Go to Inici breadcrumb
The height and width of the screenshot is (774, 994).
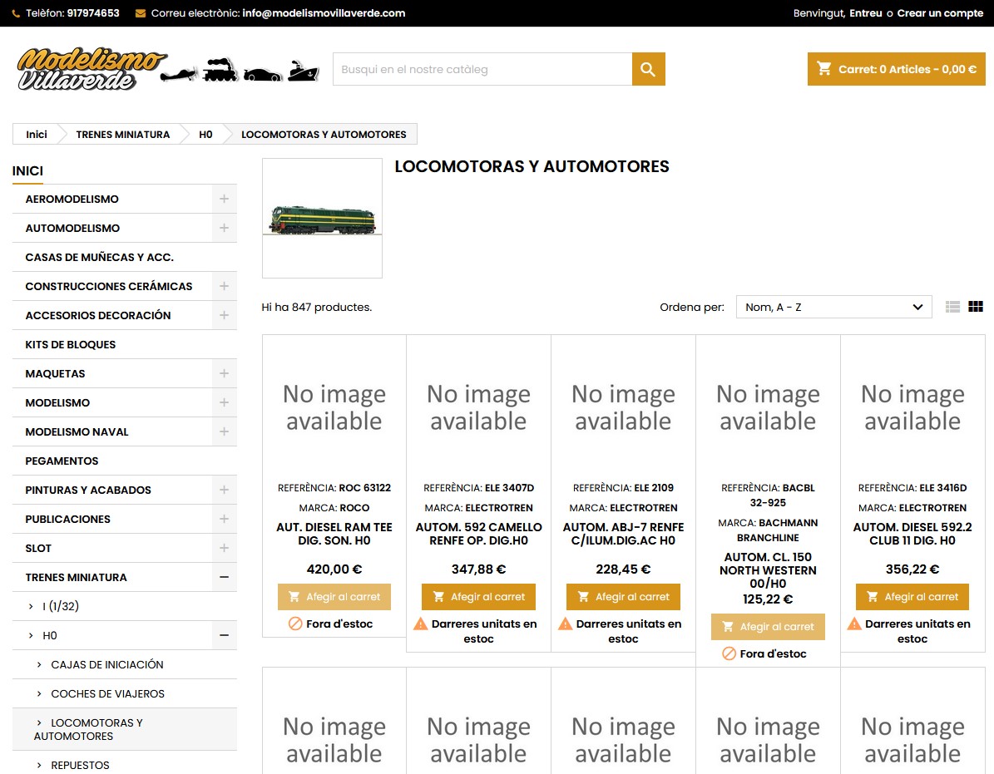(36, 135)
